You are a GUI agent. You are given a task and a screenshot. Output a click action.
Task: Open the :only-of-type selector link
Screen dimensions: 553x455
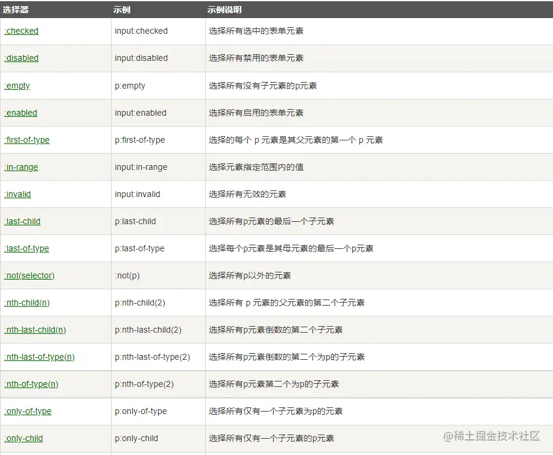(28, 411)
